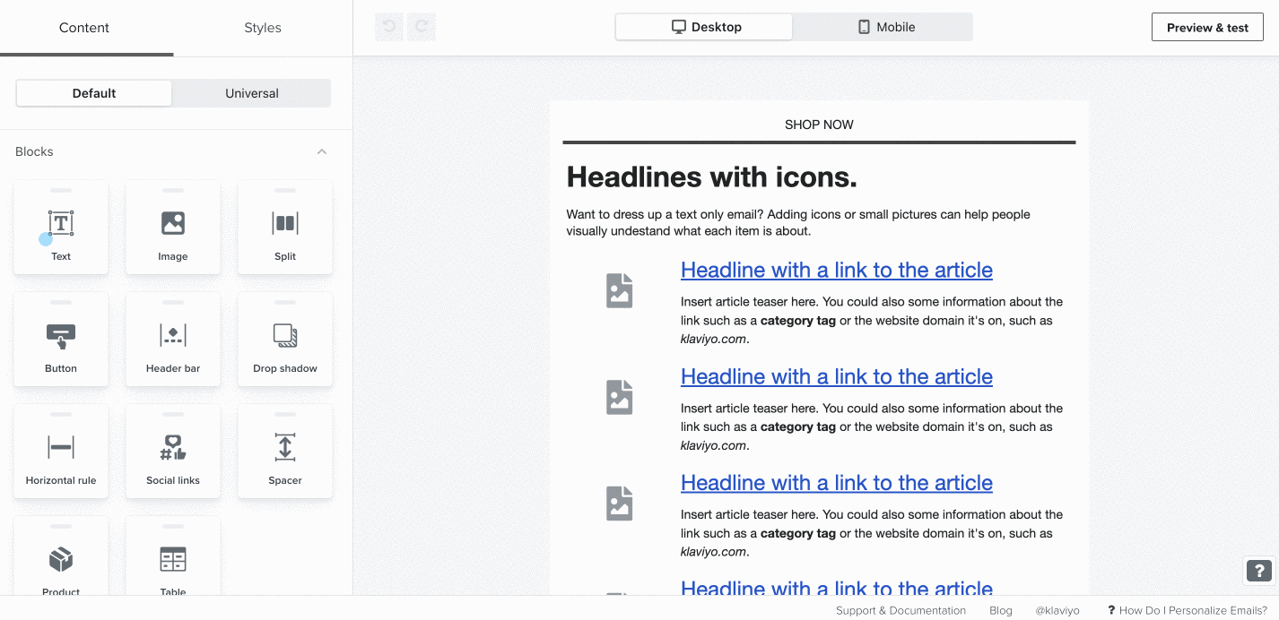
Task: Select the Button block icon
Action: (61, 336)
